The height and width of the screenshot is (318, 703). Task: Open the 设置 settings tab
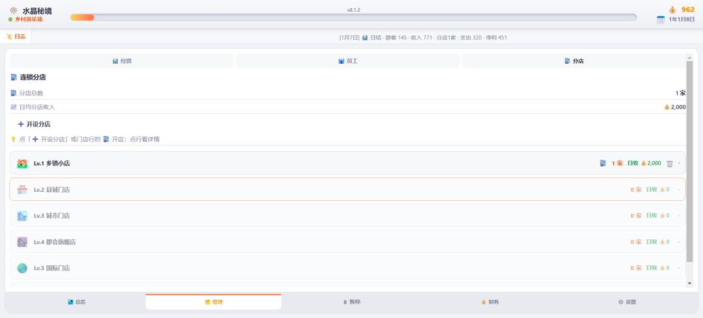[627, 302]
